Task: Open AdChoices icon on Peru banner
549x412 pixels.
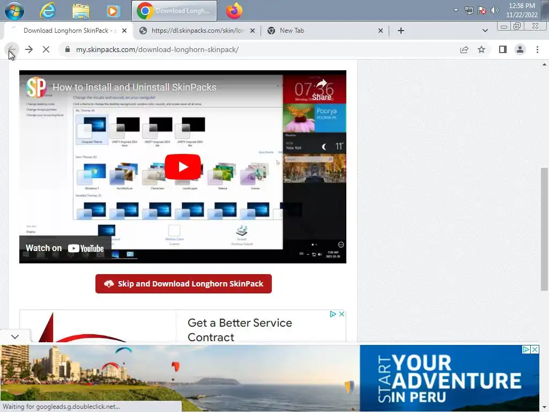Action: coord(526,349)
